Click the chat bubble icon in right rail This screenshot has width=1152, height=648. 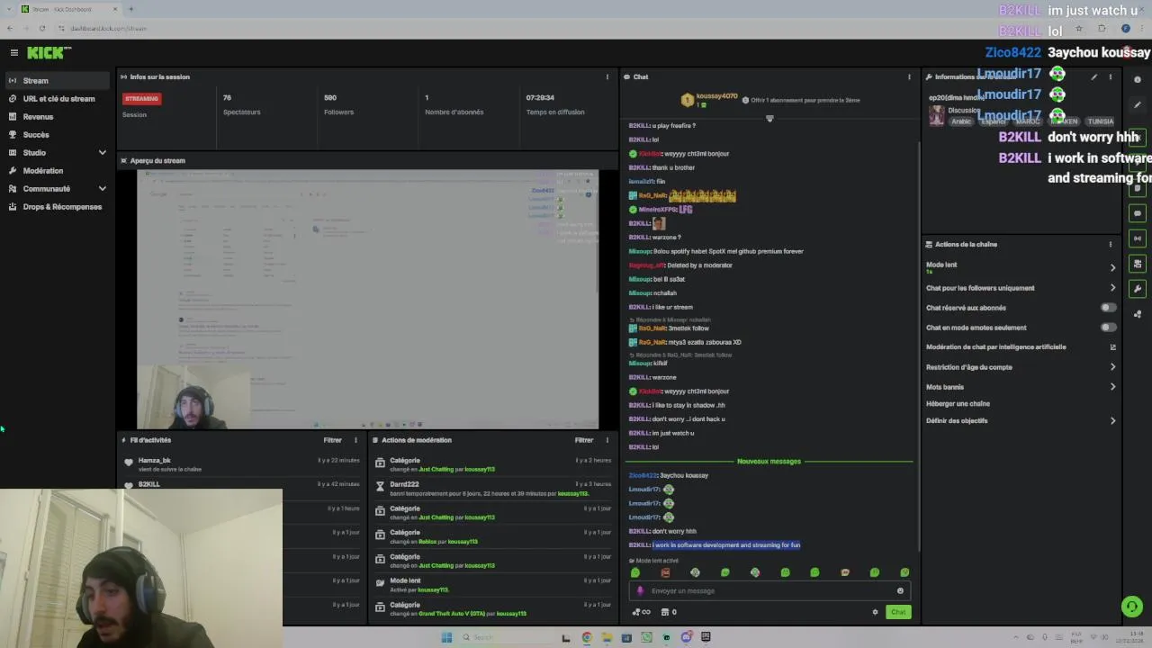click(1138, 213)
